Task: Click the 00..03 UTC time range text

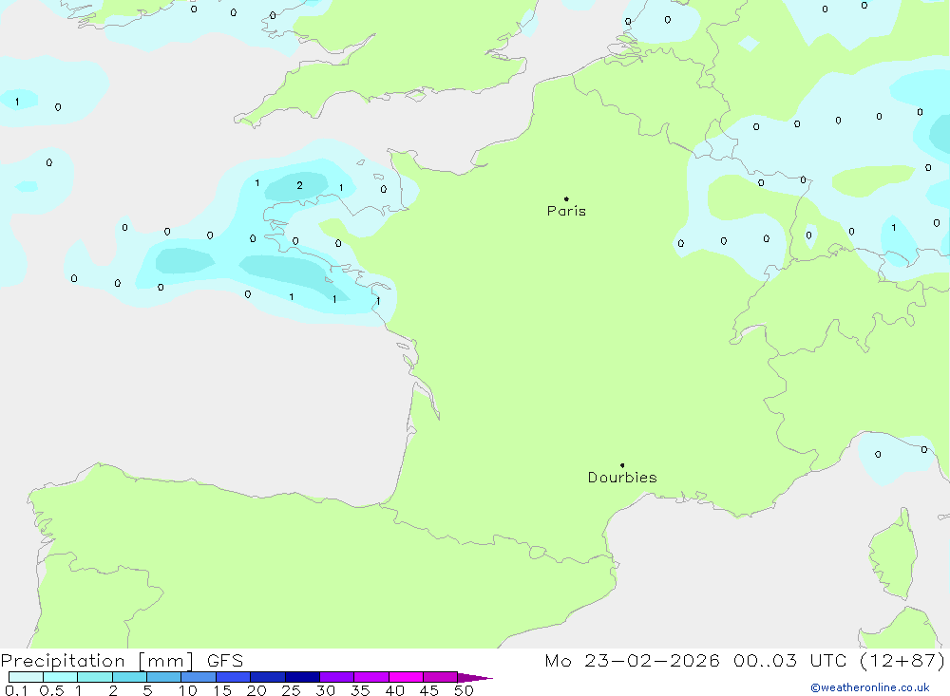Action: click(788, 661)
